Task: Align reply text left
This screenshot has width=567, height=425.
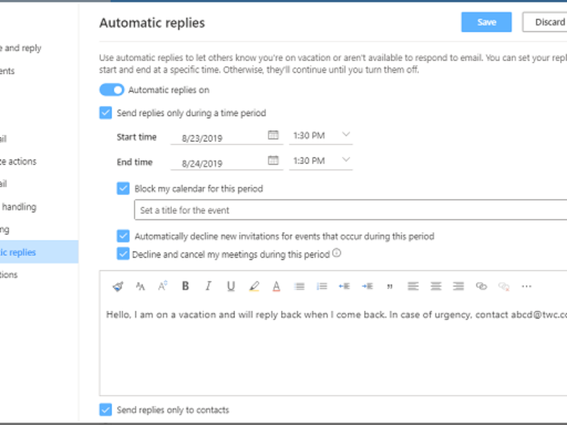Action: 413,286
